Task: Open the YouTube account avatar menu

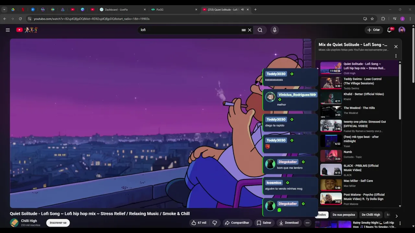Action: tap(402, 30)
